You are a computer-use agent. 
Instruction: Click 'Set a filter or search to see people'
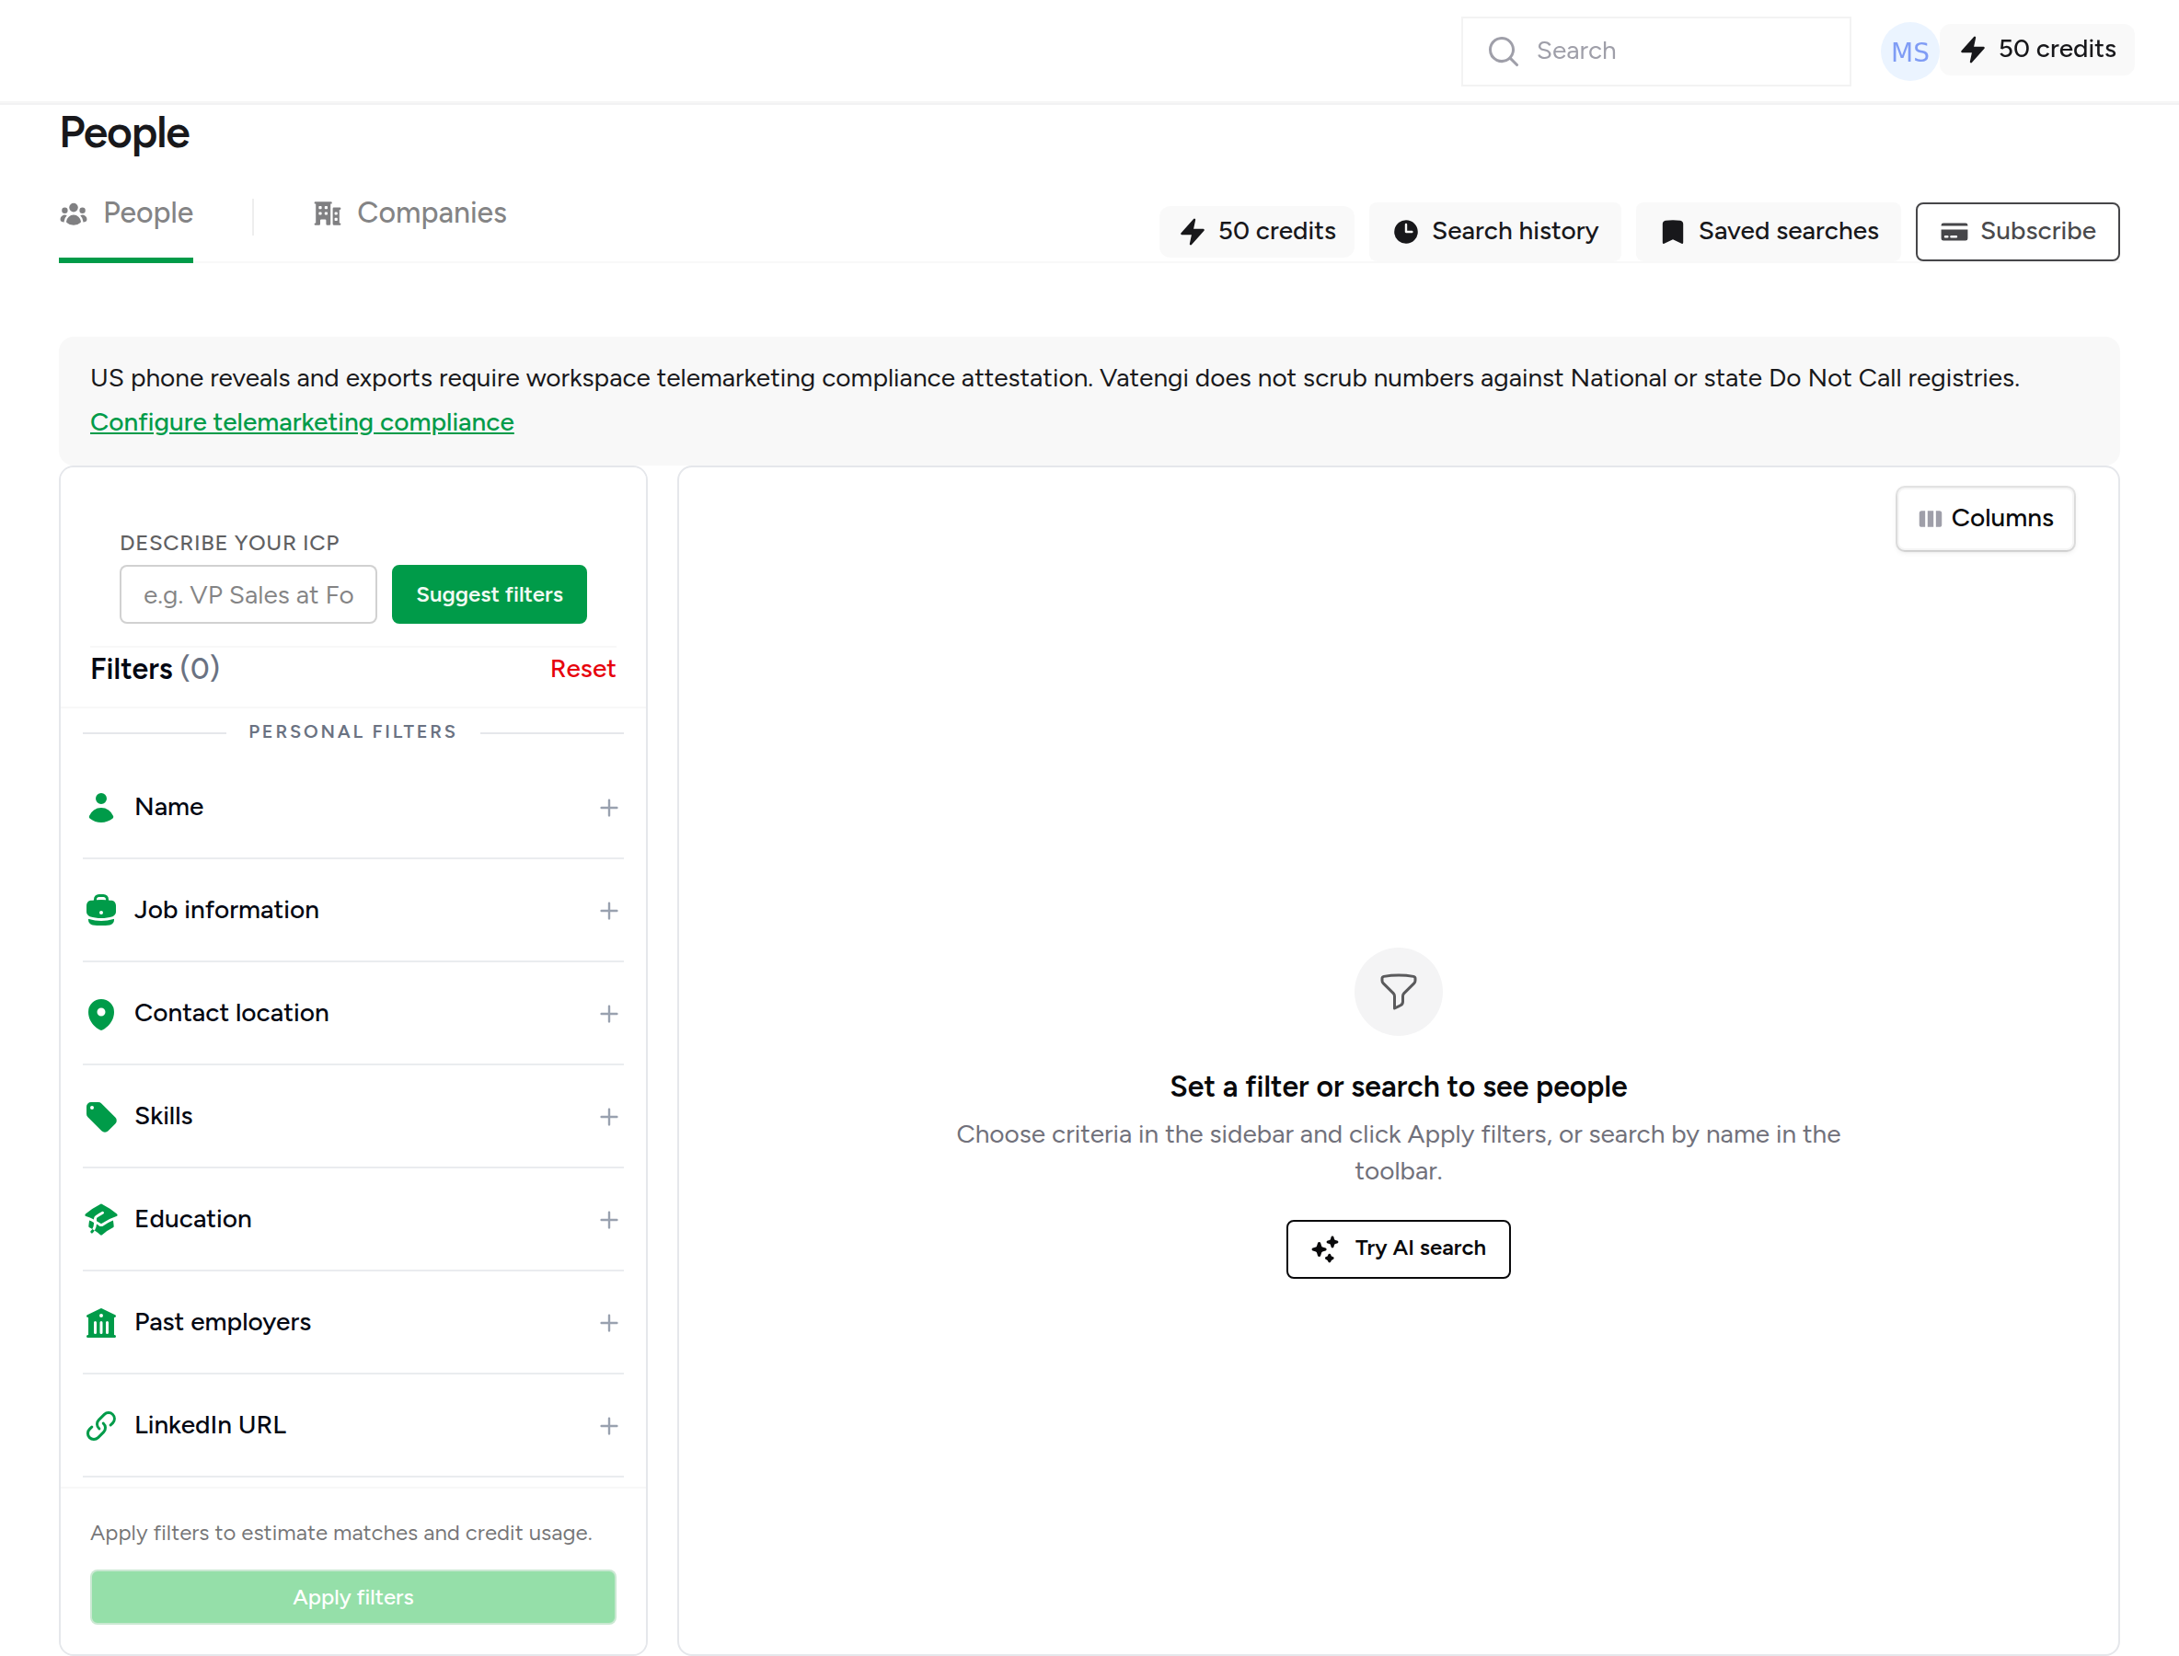pos(1398,1087)
